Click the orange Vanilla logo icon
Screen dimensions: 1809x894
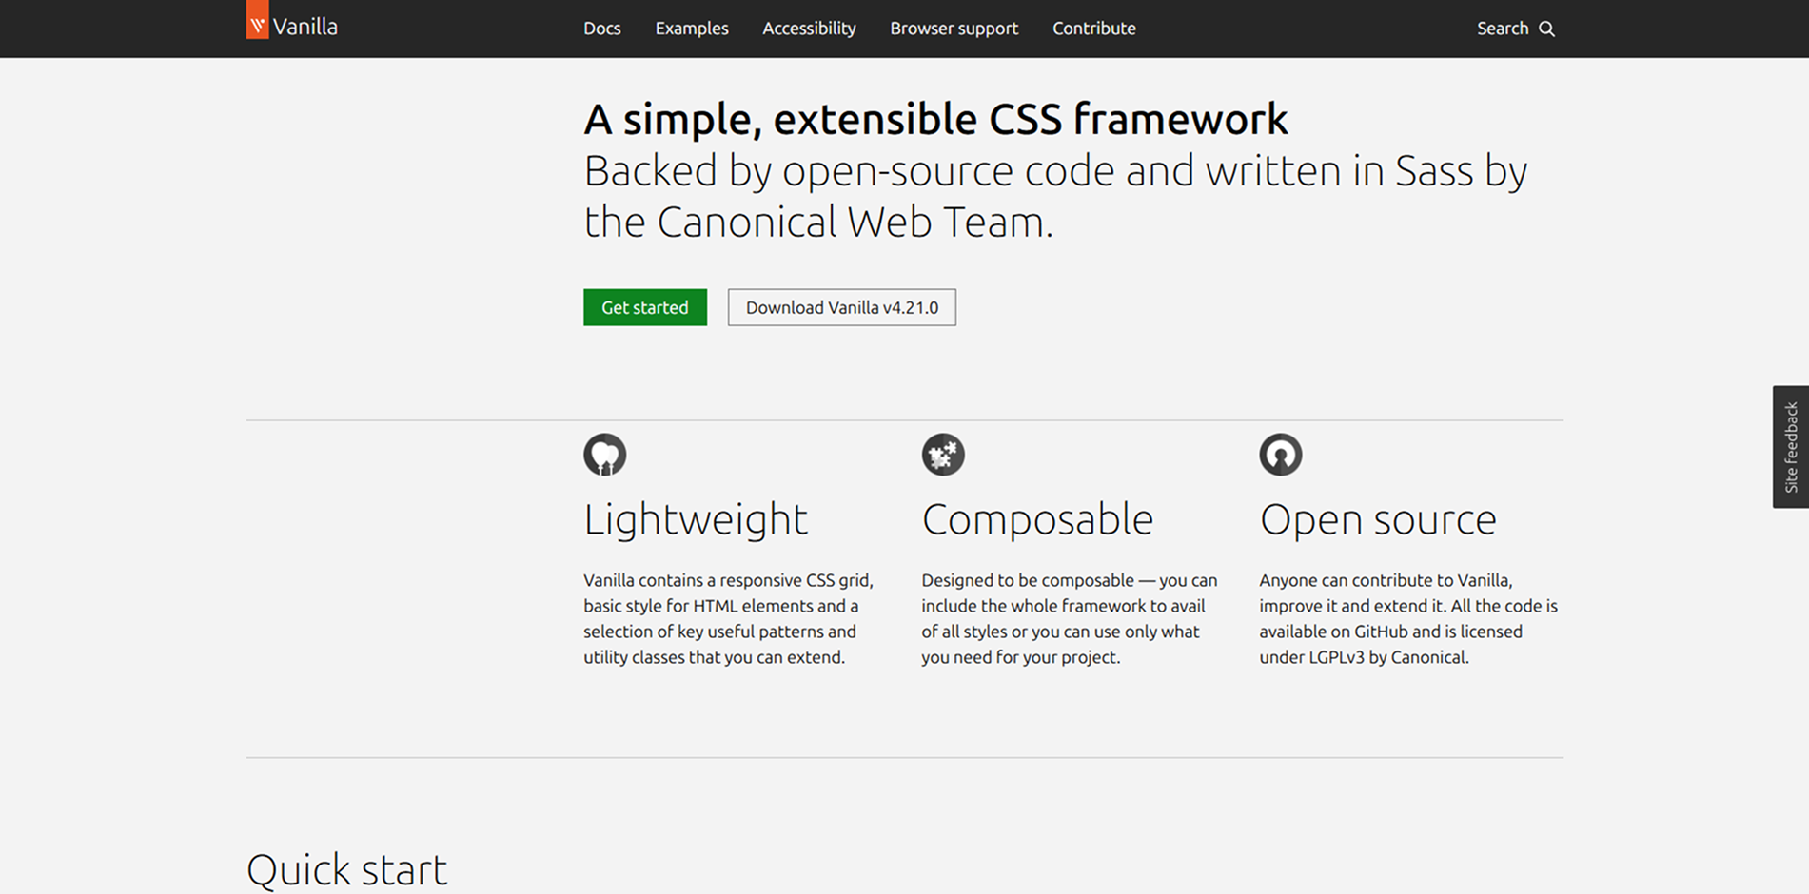point(257,20)
